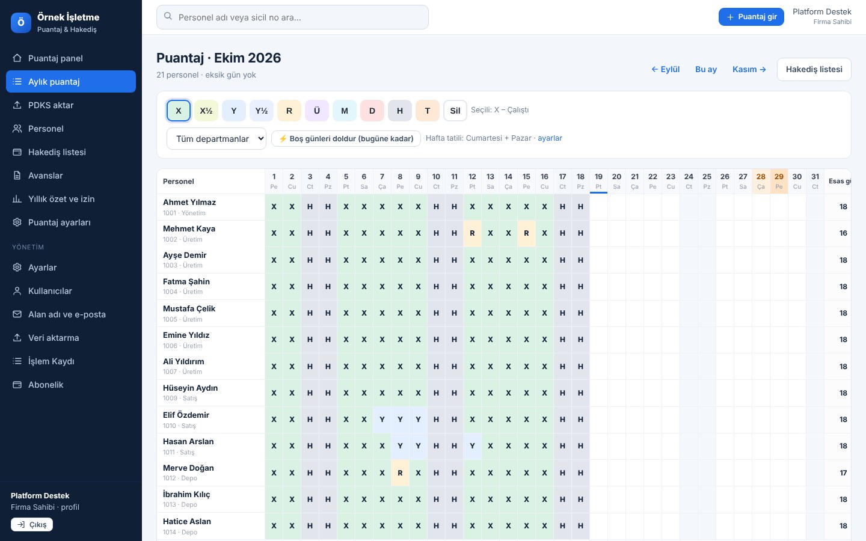Open Tüm departmanlar dropdown
Screen dimensions: 866x541
click(216, 138)
